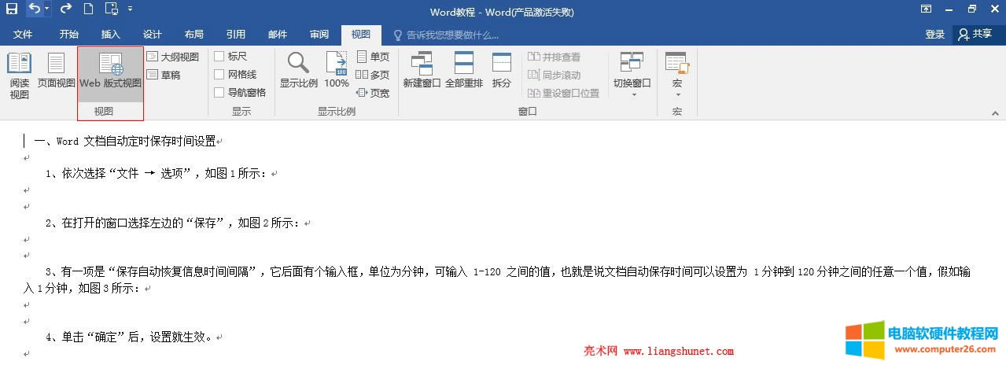Click the 共享 (Share) button

coord(976,35)
